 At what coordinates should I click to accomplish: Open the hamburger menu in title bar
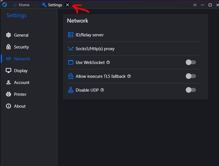pyautogui.click(x=195, y=5)
